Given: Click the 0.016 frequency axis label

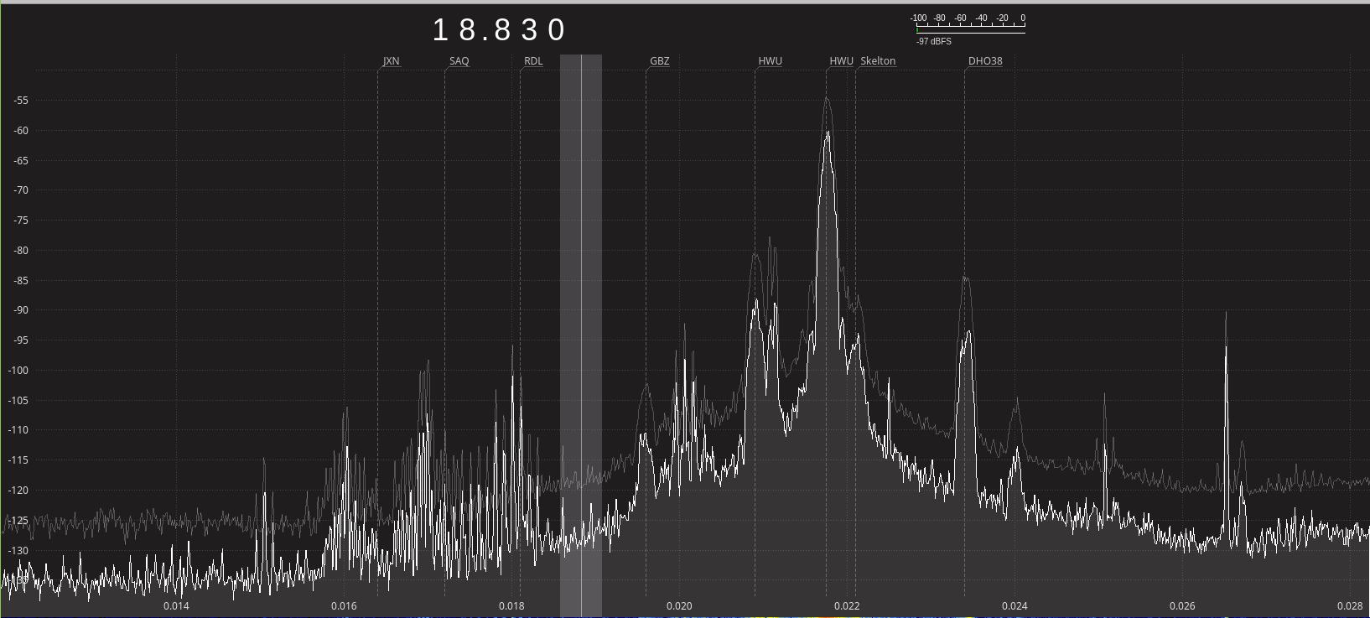Looking at the screenshot, I should 344,606.
